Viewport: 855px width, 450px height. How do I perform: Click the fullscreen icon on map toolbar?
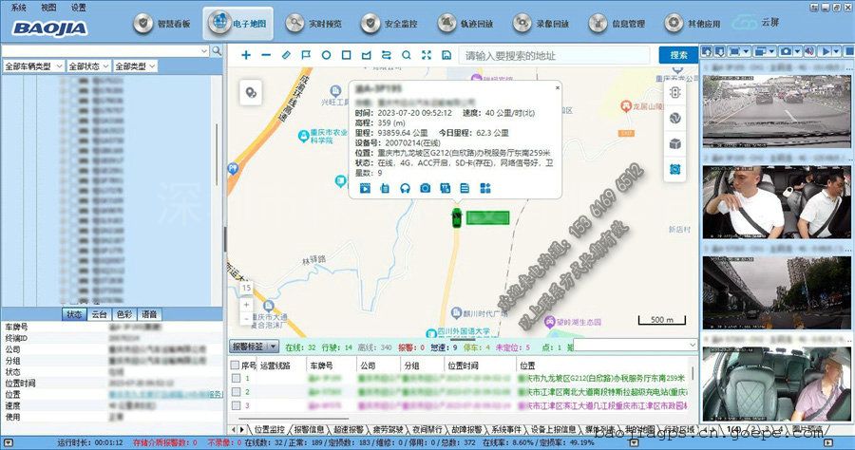(x=426, y=55)
